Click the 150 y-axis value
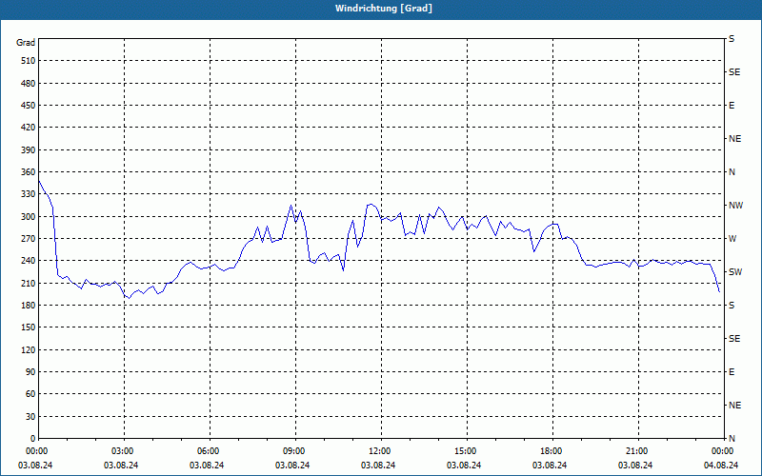 (29, 327)
